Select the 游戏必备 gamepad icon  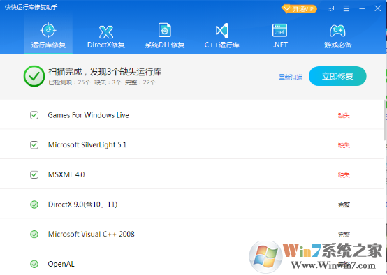pyautogui.click(x=337, y=31)
